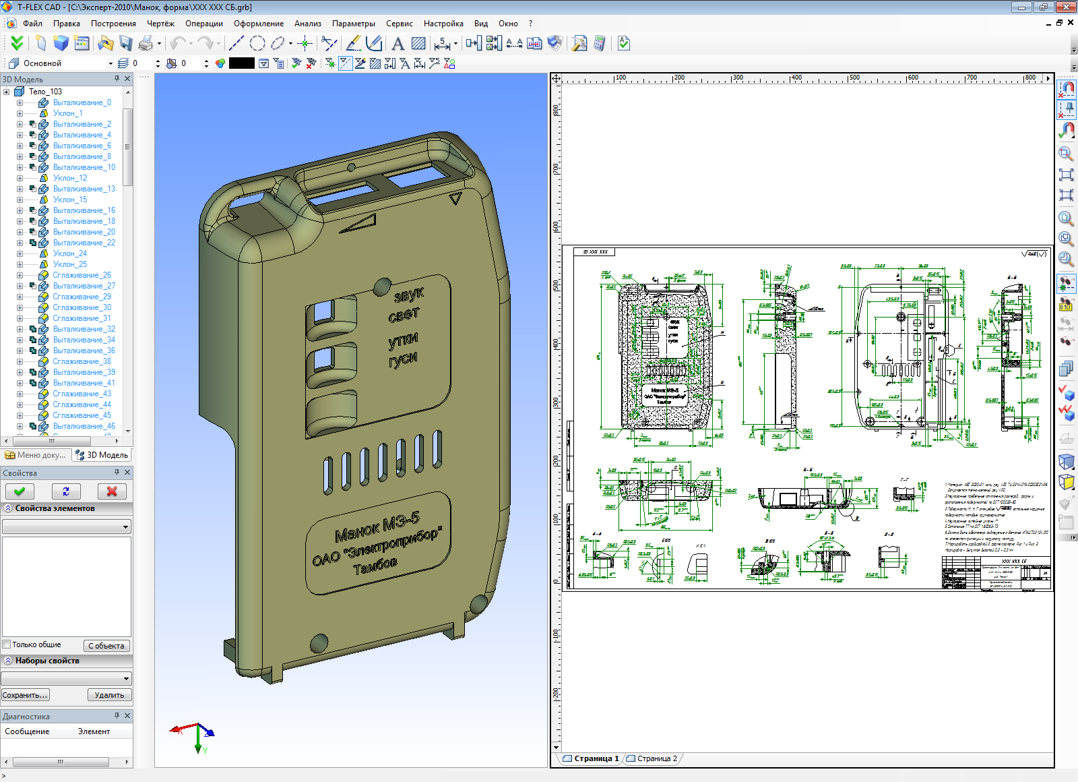Click zoom window magnifier in right toolbar
Screen dimensions: 1078x782
1066,154
